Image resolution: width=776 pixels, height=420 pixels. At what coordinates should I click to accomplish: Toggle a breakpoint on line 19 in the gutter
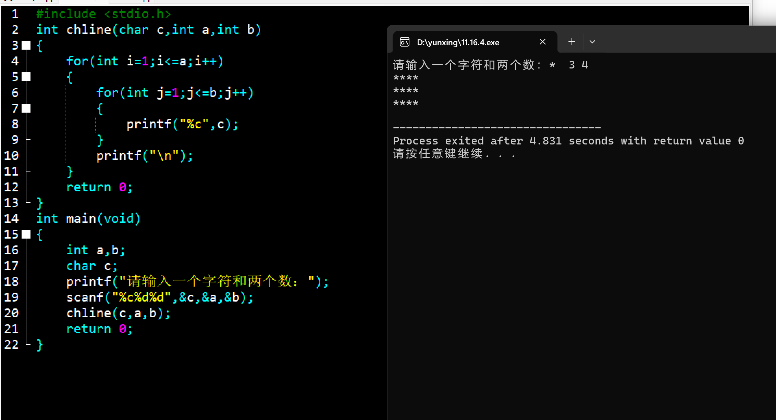(x=26, y=297)
